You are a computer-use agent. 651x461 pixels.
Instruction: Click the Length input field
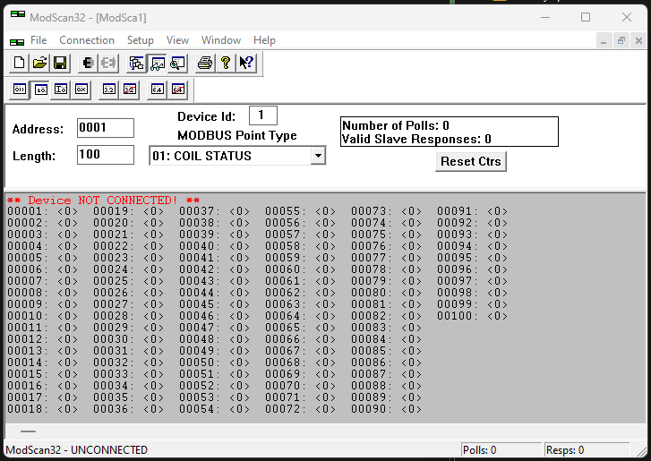(106, 155)
